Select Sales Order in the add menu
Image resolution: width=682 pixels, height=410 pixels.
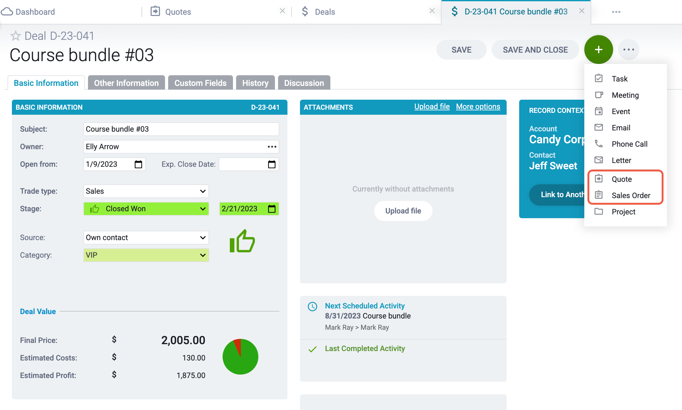point(631,196)
